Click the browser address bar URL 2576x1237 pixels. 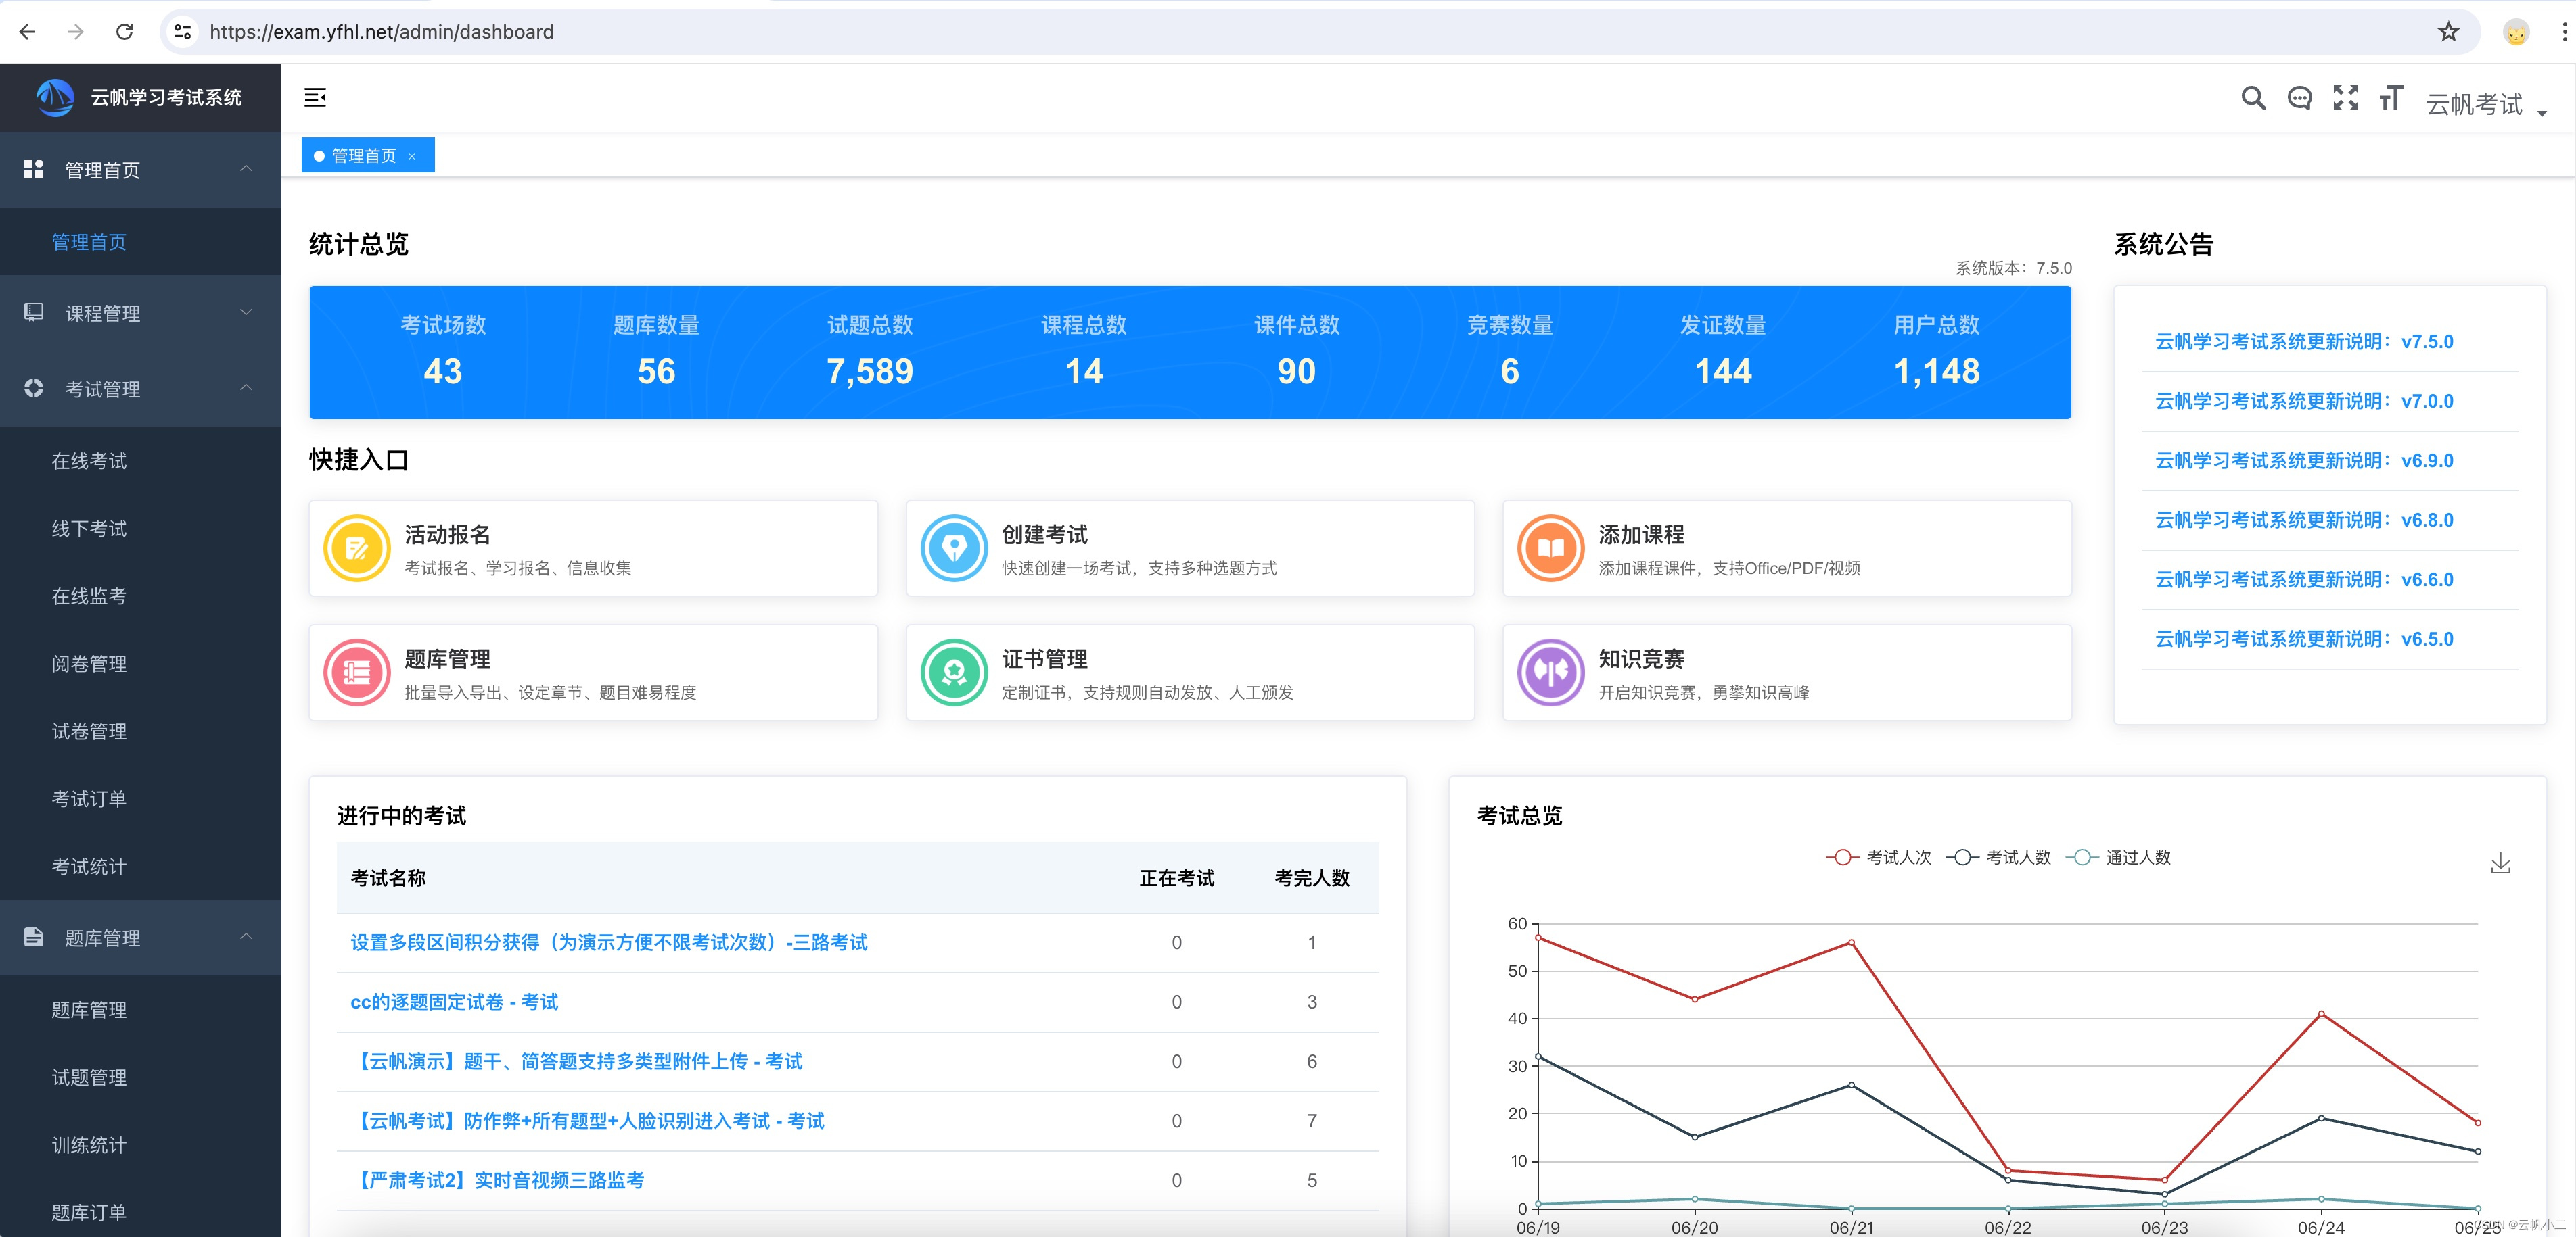(381, 32)
